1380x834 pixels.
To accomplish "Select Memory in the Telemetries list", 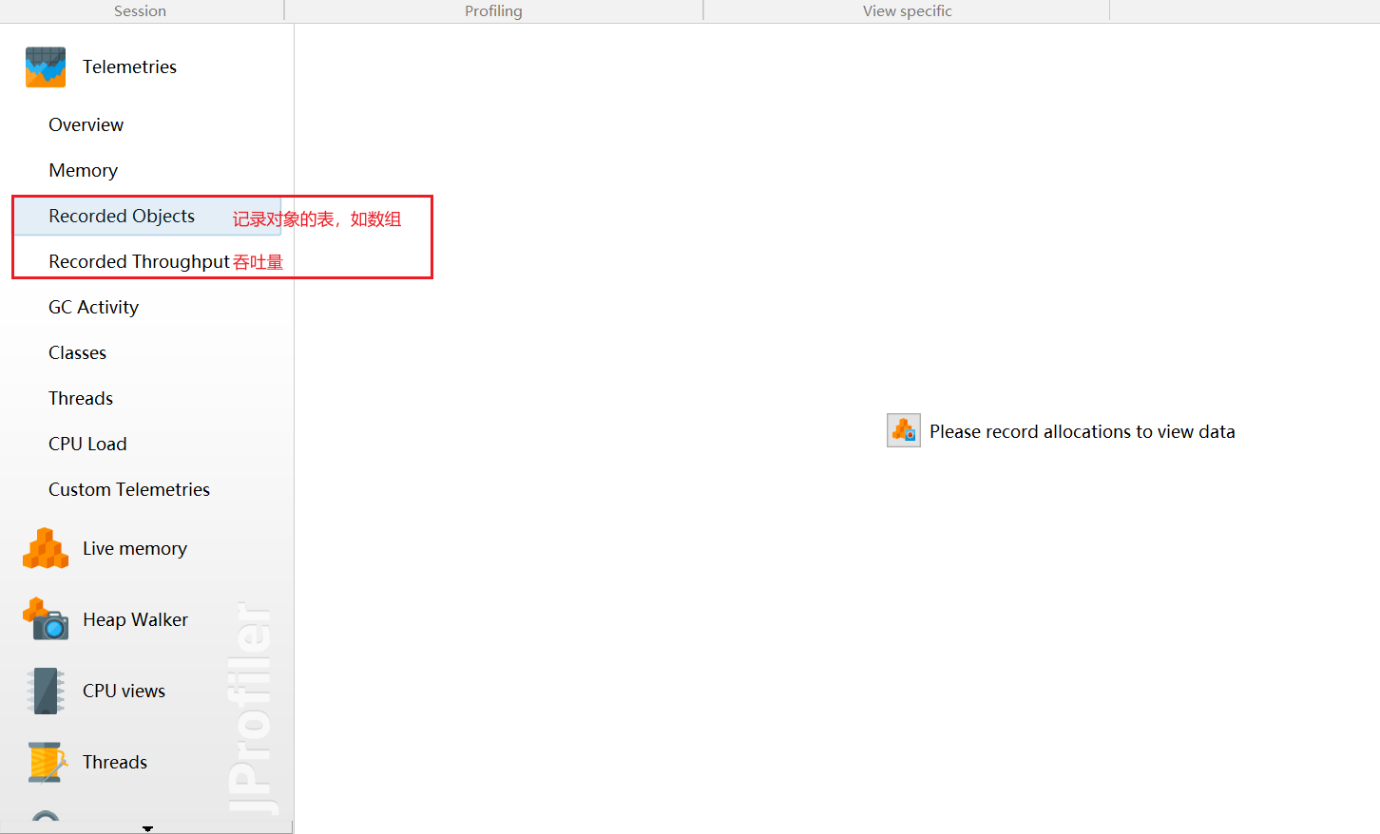I will coord(83,170).
